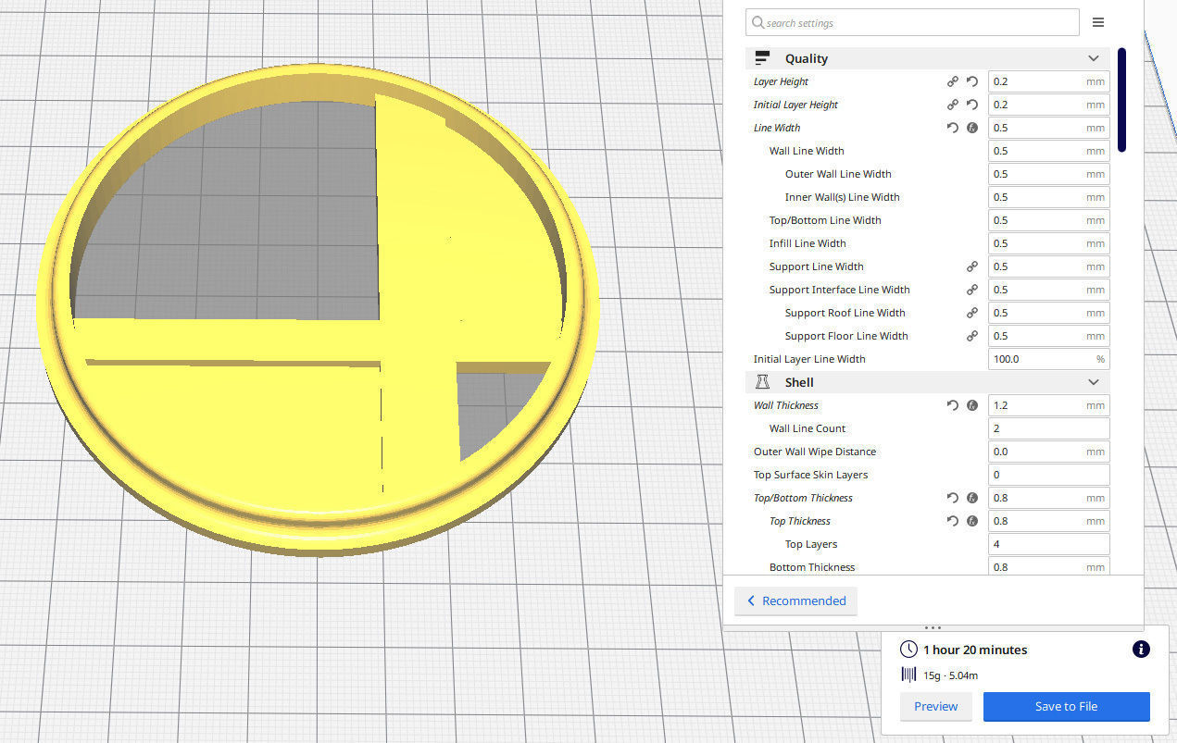The height and width of the screenshot is (743, 1177).
Task: Click link icon for Support Roof Line Width
Action: pyautogui.click(x=972, y=313)
